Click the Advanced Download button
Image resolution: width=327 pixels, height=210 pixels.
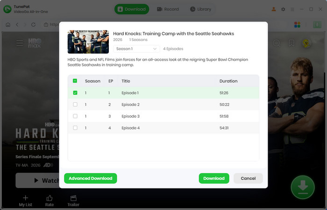[91, 178]
